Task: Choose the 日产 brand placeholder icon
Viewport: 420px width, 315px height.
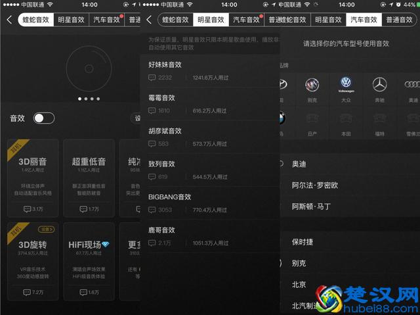Action: [312, 118]
